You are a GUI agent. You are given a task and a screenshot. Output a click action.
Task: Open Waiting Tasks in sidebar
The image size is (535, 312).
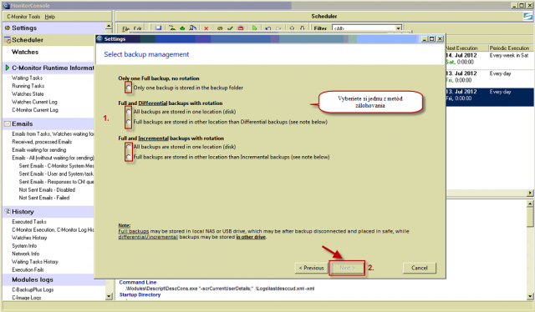(x=27, y=78)
